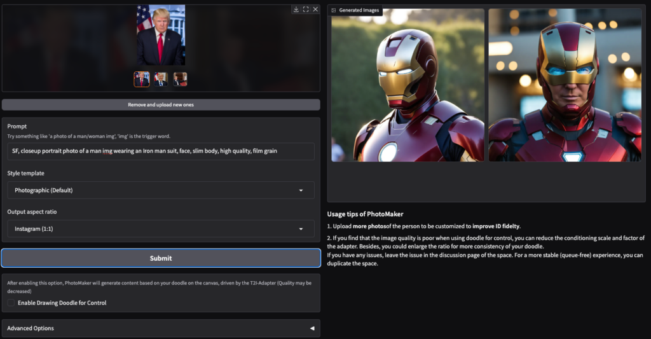651x339 pixels.
Task: Open the Style template dropdown
Action: click(x=160, y=190)
